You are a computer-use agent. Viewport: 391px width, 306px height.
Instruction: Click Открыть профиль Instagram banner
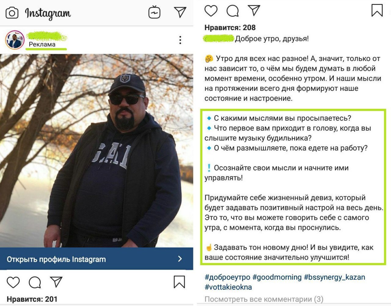point(97,259)
